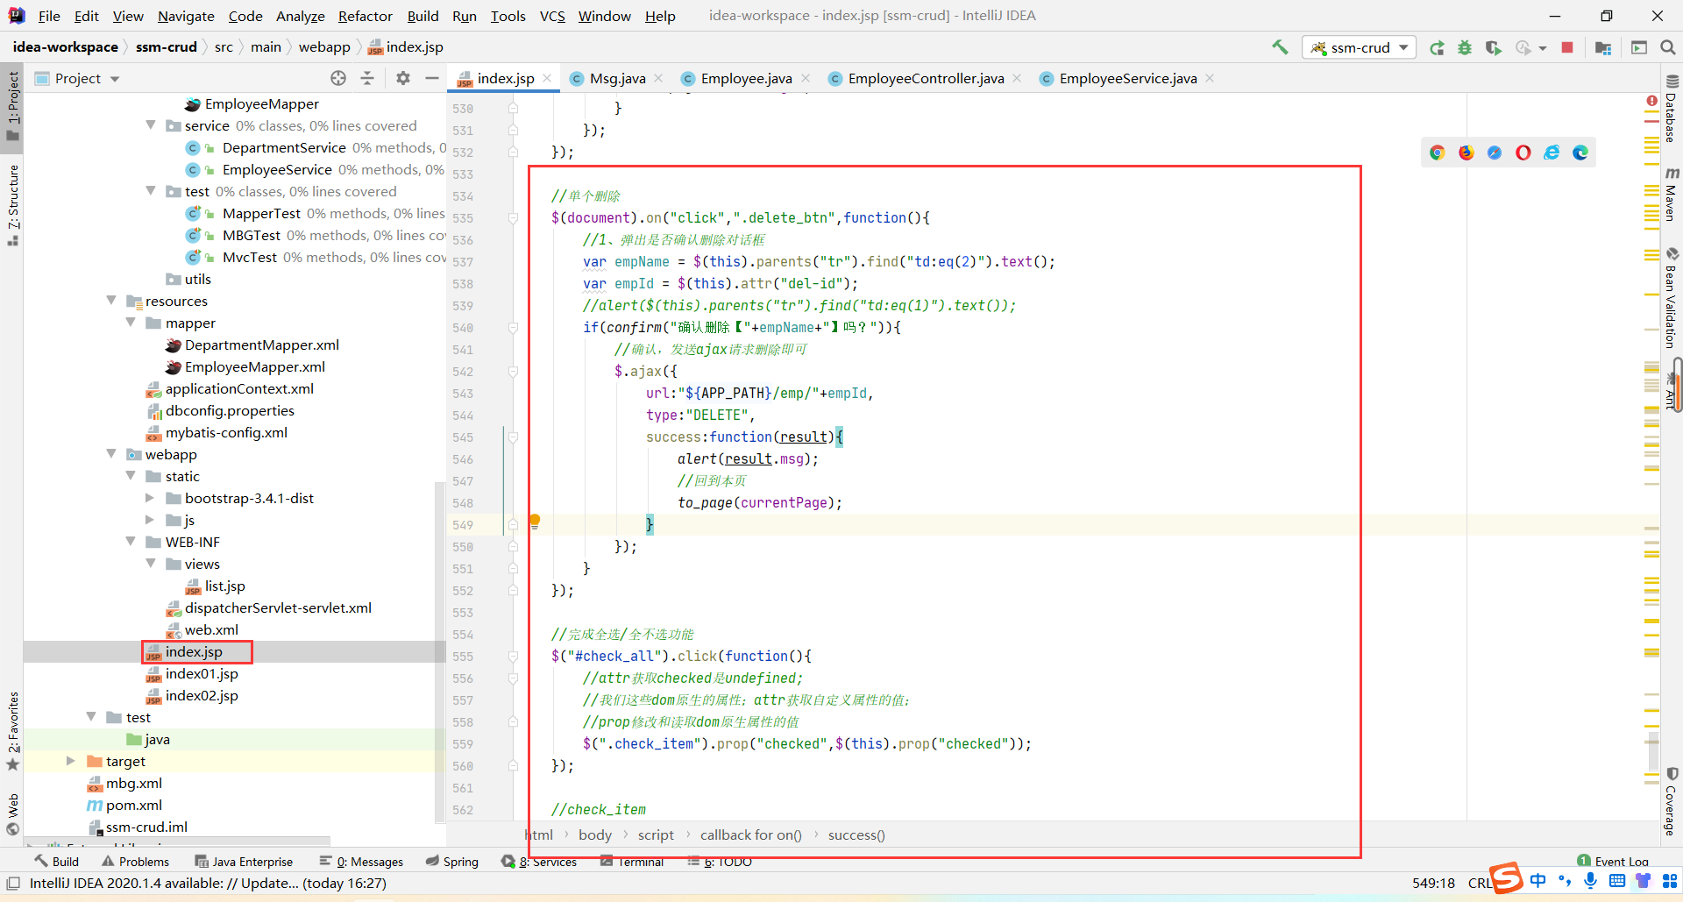Collapse the service package node
Viewport: 1683px width, 902px height.
(151, 125)
